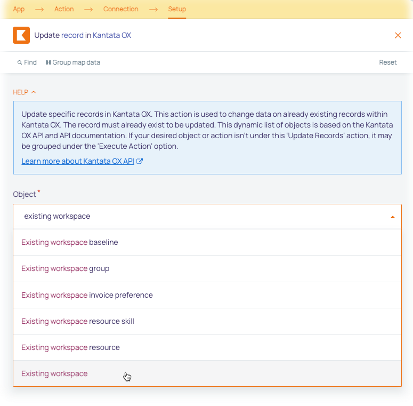
Task: Pick Existing workspace resource option
Action: (x=207, y=347)
